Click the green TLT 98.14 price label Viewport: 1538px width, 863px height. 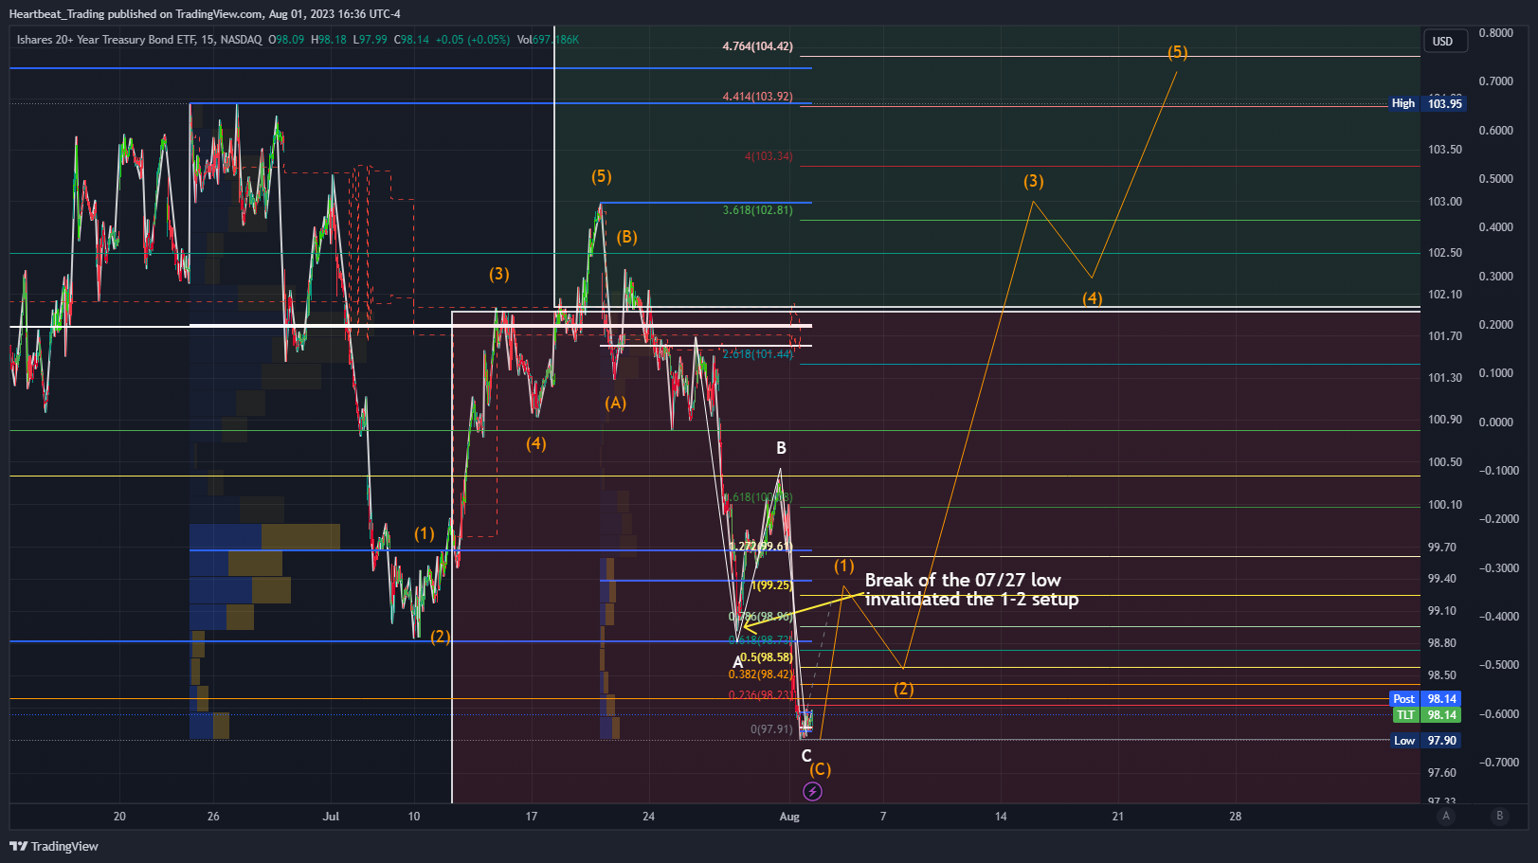1426,715
